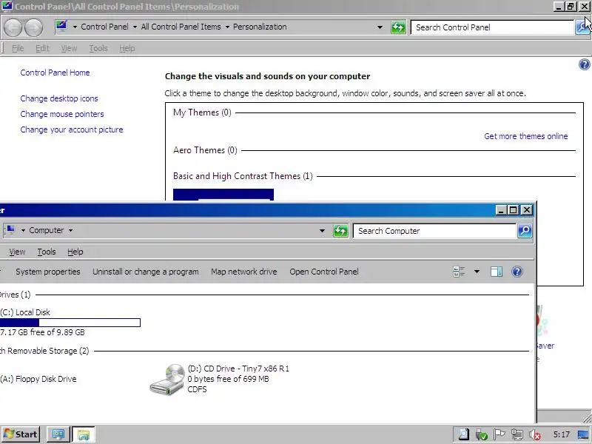Open File menu in Personalization window

[18, 48]
